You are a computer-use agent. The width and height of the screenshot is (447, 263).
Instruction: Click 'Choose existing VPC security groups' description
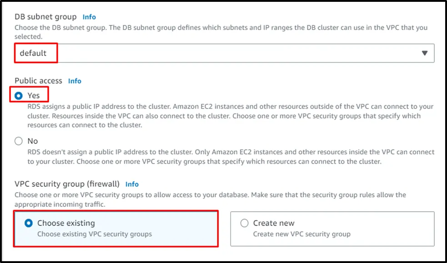pyautogui.click(x=94, y=234)
